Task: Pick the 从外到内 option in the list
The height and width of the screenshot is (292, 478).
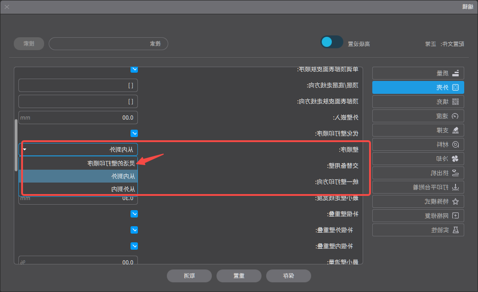Action: coord(78,189)
